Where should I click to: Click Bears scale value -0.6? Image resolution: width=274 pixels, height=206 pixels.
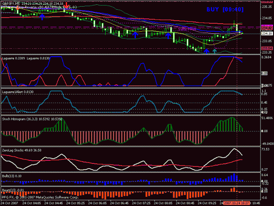pos(265,198)
